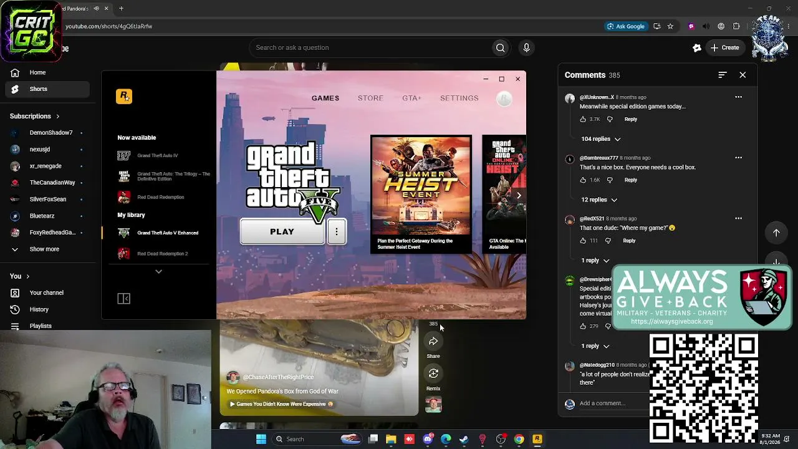Viewport: 798px width, 449px height.
Task: Open the @ChaseAfterTheRightPrice channel link
Action: click(278, 377)
